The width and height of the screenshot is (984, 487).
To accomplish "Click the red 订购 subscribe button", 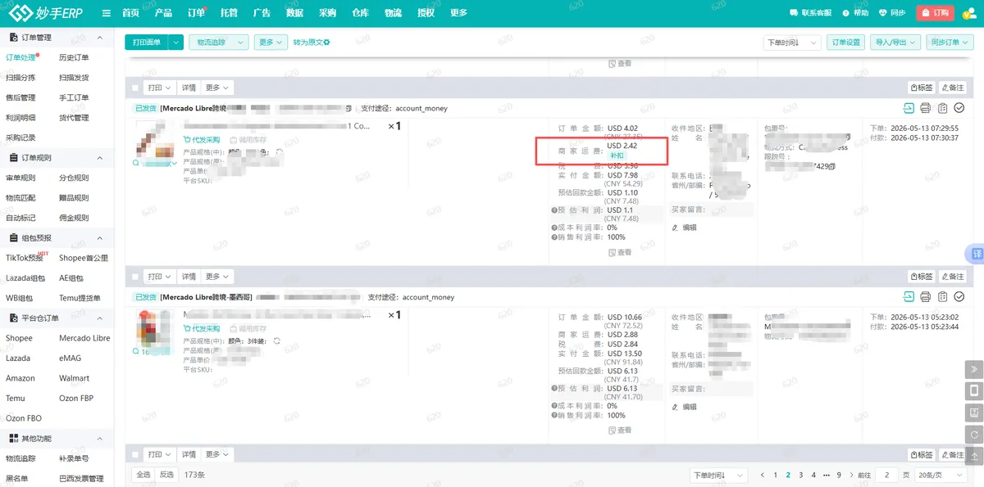I will 936,13.
